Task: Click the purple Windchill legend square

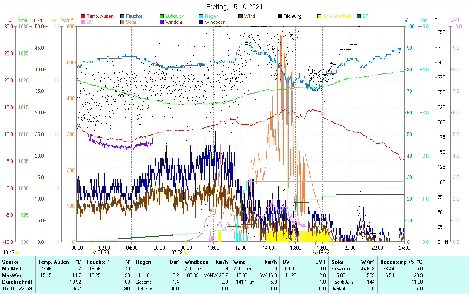Action: [162, 22]
